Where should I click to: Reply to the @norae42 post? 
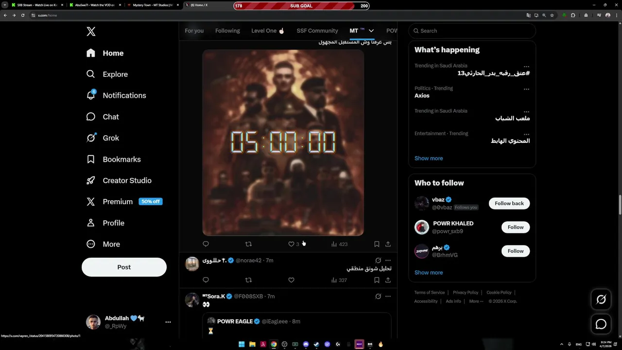[x=206, y=280]
